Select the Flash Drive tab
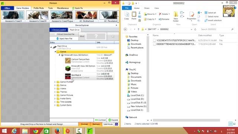Viewport: 238px width, 134px height. pos(74,30)
